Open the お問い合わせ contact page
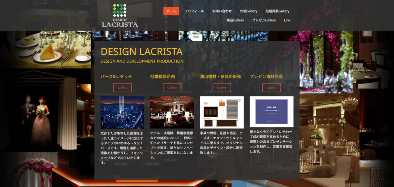Screen dimensions: 394x187 click(x=222, y=11)
